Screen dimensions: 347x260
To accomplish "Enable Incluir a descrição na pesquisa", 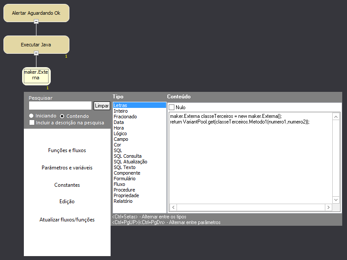I will pyautogui.click(x=32, y=123).
